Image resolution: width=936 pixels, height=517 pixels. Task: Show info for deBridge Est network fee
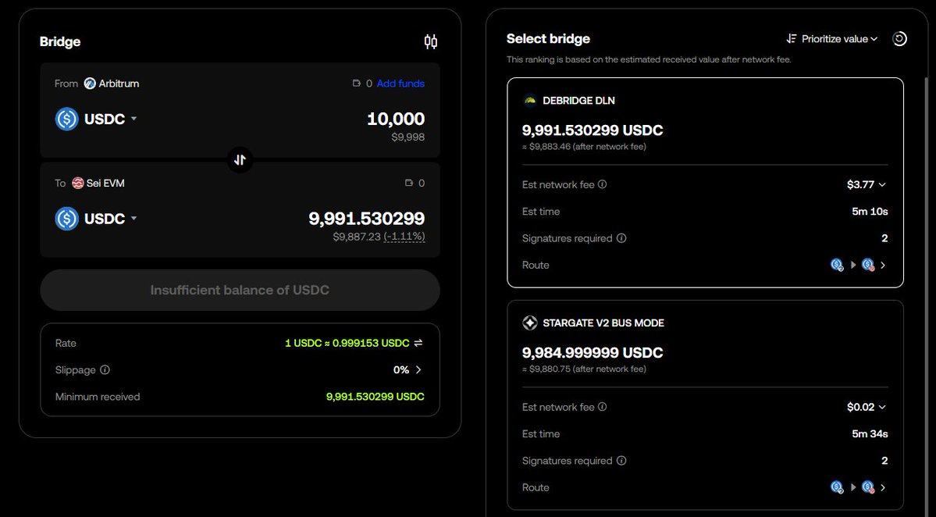coord(603,184)
